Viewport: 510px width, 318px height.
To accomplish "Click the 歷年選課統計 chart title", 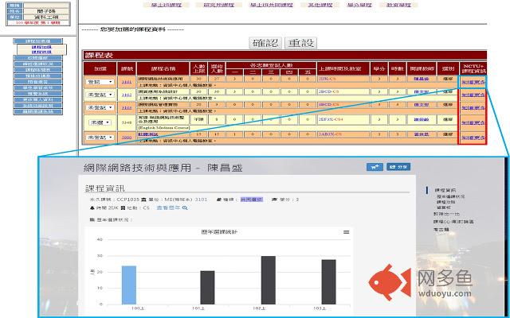I will pos(219,232).
